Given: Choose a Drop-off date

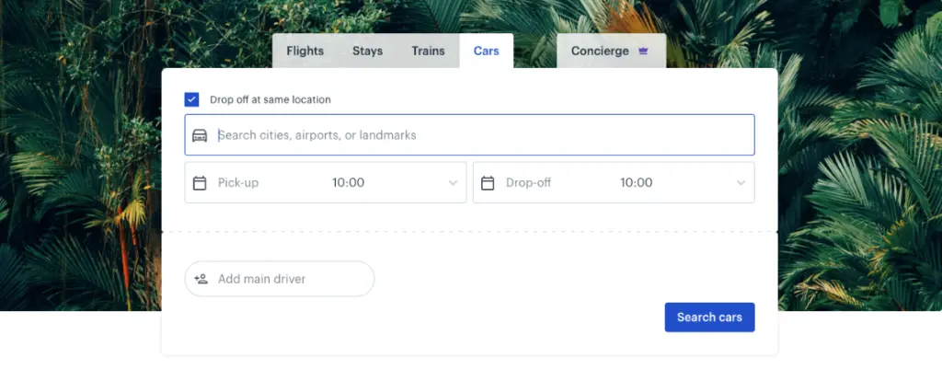Looking at the screenshot, I should point(529,183).
